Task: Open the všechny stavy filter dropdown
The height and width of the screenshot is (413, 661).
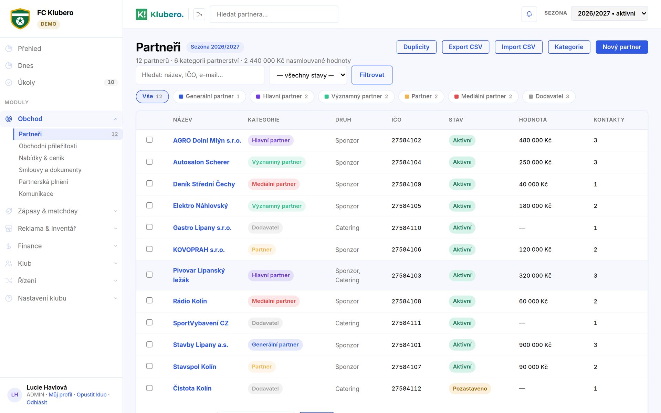Action: (x=308, y=75)
